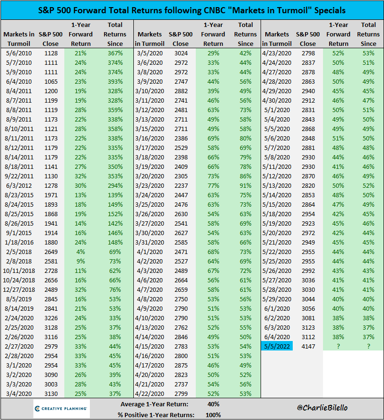384x420 pixels.
Task: Click the Total Returns Since question mark for 5/5/2022
Action: [368, 346]
